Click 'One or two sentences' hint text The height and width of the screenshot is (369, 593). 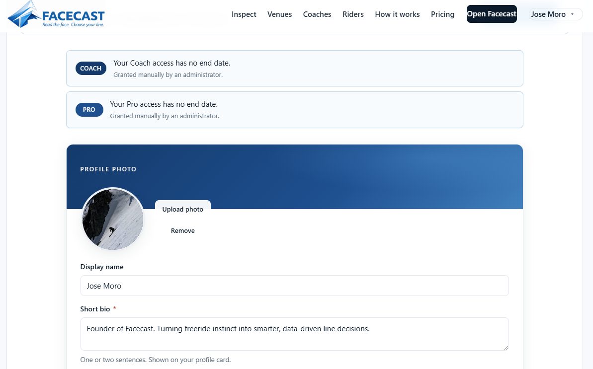tap(156, 360)
